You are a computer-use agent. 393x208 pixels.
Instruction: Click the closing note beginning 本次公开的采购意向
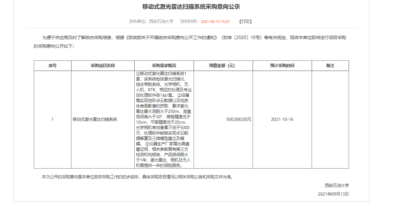coord(137,177)
